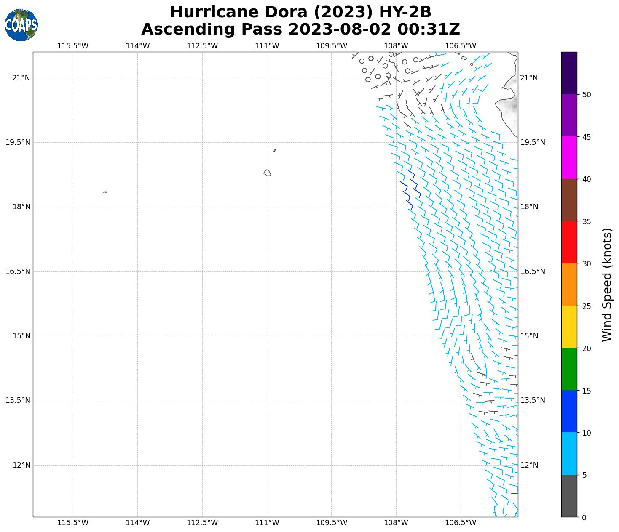The width and height of the screenshot is (619, 532).
Task: Click the small Clarion island outline near 115°W
Action: (x=105, y=192)
